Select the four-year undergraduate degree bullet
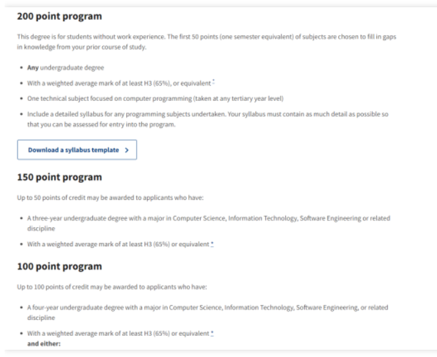This screenshot has height=357, width=437. pos(208,312)
